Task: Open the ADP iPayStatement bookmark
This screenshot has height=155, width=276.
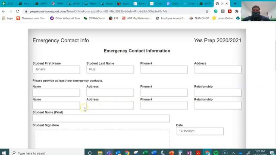Action: click(137, 18)
